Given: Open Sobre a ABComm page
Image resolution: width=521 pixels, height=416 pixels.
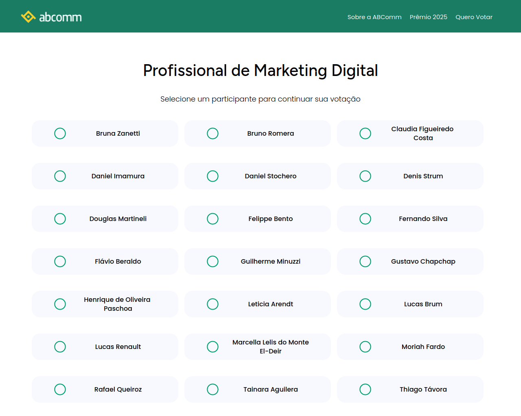Looking at the screenshot, I should tap(374, 17).
